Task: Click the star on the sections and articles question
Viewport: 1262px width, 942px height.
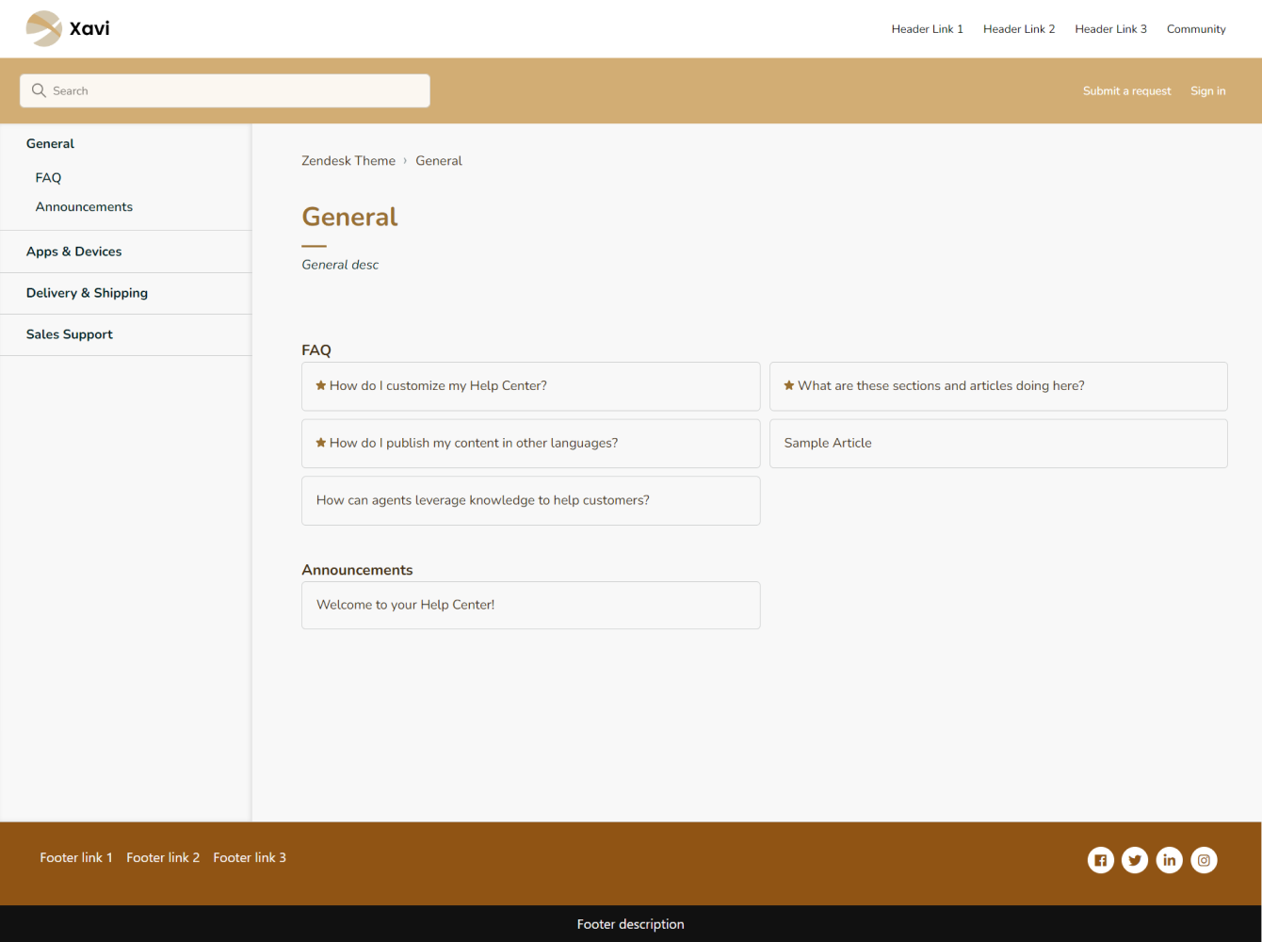Action: [x=789, y=385]
